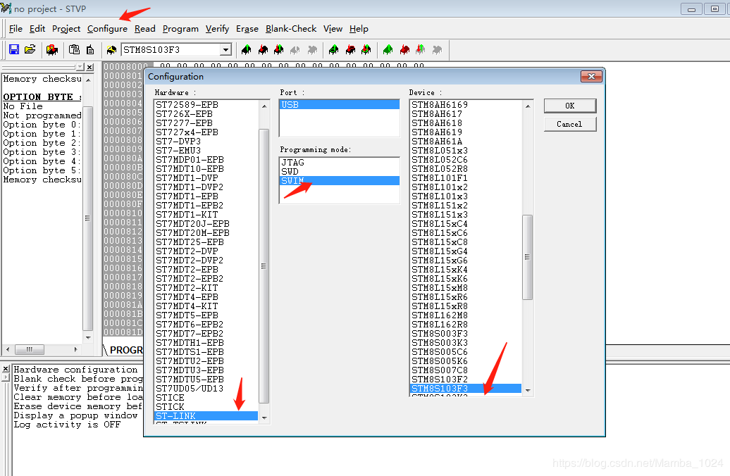Click the Hardware list scroll up arrow
Viewport: 730px width, 476px height.
(264, 106)
